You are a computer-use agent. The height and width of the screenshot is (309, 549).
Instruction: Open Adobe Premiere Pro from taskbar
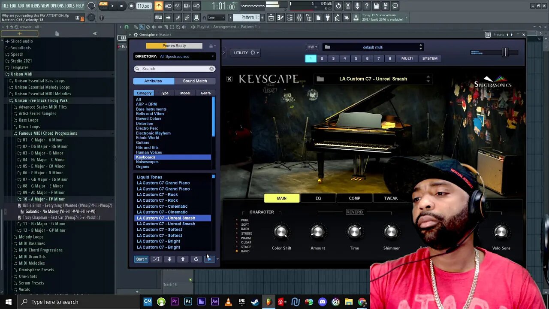[175, 302]
